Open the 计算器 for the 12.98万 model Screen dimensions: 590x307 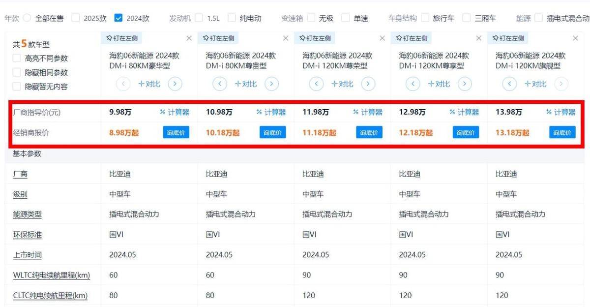(x=464, y=112)
